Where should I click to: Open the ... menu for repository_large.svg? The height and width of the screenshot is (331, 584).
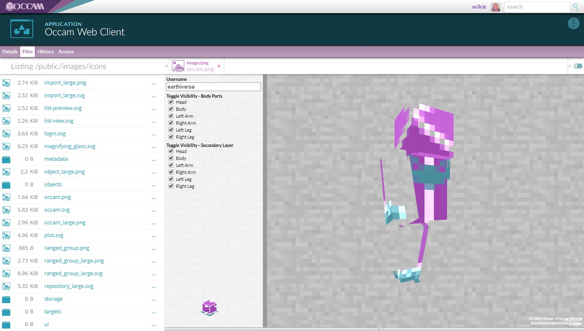click(x=154, y=287)
